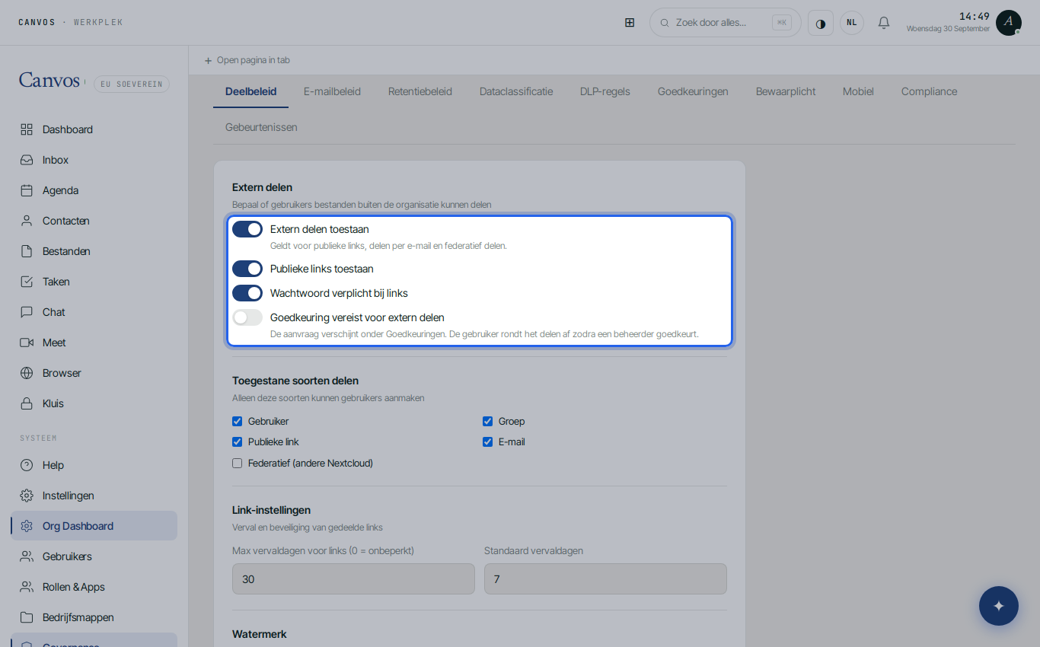Open the Bestanden file icon
This screenshot has height=647, width=1040.
point(27,251)
